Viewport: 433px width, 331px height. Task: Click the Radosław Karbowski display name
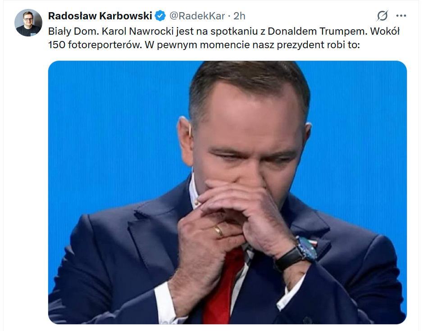(100, 16)
